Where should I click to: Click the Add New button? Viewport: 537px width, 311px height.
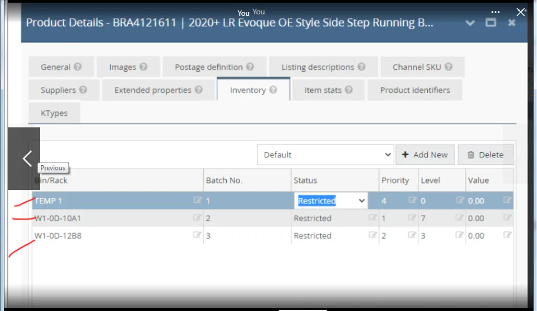425,155
